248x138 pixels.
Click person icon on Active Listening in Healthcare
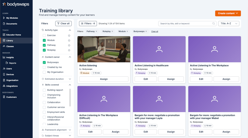[159, 49]
